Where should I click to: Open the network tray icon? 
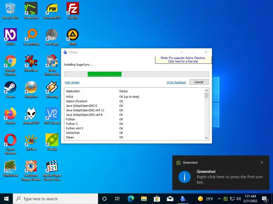(232, 199)
